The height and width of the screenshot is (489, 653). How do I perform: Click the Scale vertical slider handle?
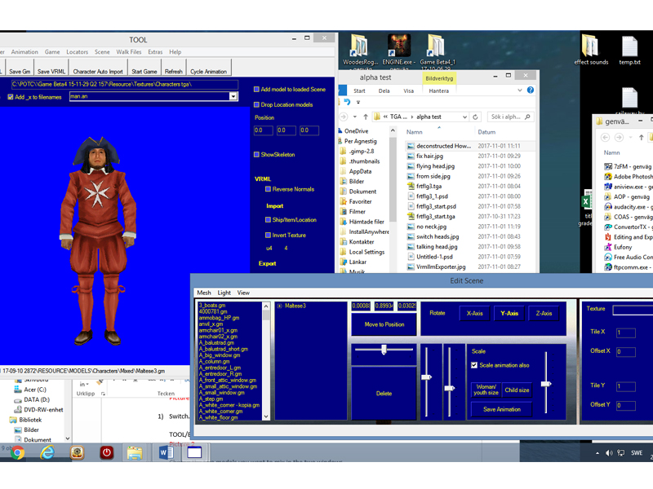[546, 384]
